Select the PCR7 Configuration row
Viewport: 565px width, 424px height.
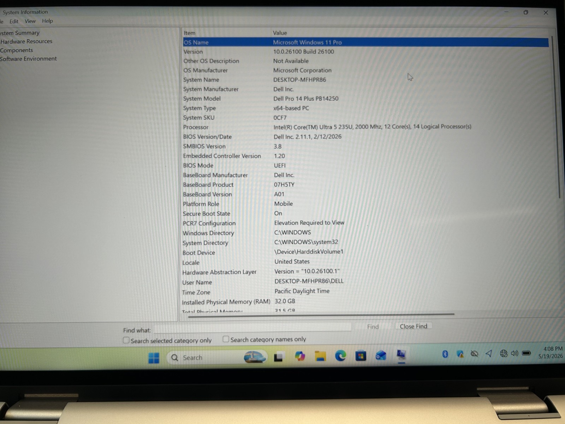[x=365, y=223]
